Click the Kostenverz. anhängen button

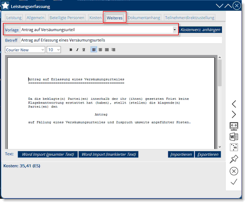point(200,30)
